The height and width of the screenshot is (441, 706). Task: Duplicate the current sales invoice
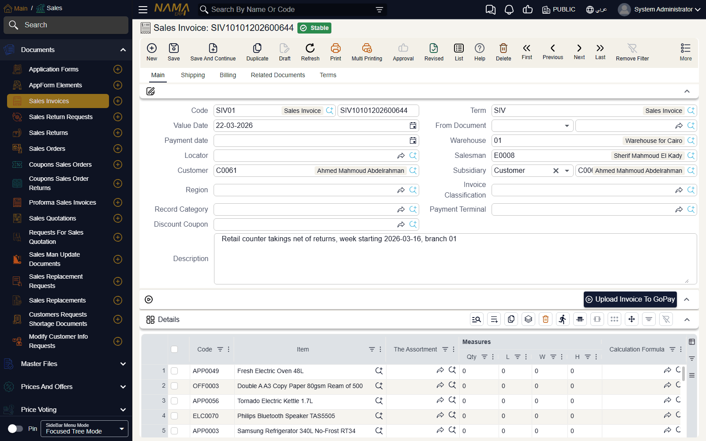click(257, 52)
